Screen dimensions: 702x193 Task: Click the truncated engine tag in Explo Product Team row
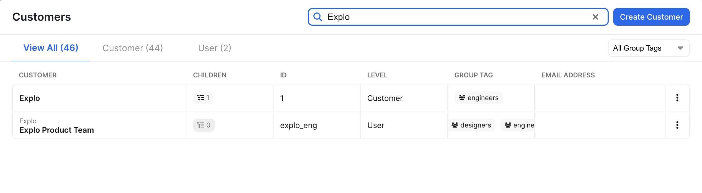[517, 125]
